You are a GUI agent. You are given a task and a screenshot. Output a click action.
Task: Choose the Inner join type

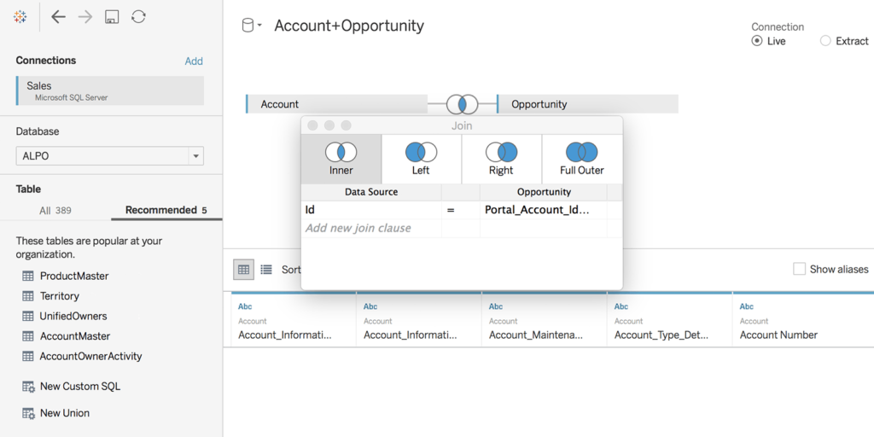coord(341,159)
